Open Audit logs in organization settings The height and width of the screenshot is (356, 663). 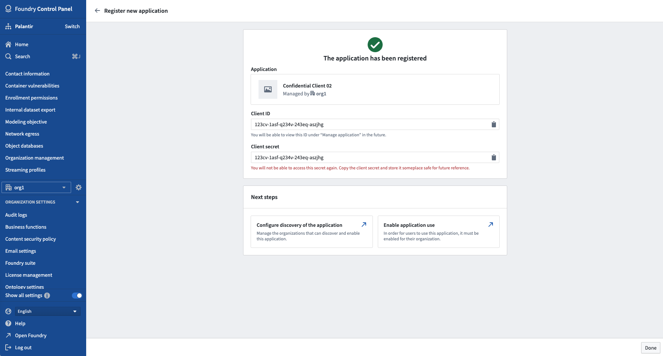tap(16, 215)
